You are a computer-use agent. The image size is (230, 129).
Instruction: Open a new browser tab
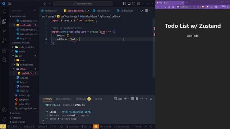[x=187, y=3]
